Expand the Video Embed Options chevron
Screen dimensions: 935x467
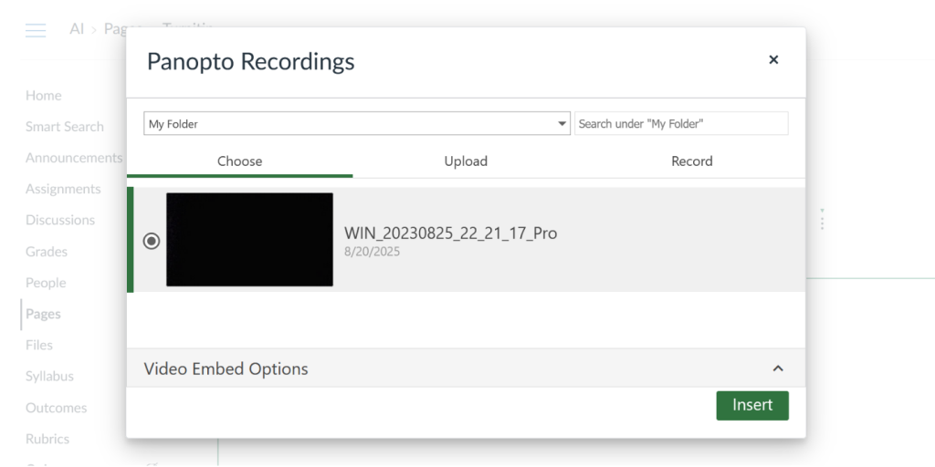pyautogui.click(x=778, y=368)
